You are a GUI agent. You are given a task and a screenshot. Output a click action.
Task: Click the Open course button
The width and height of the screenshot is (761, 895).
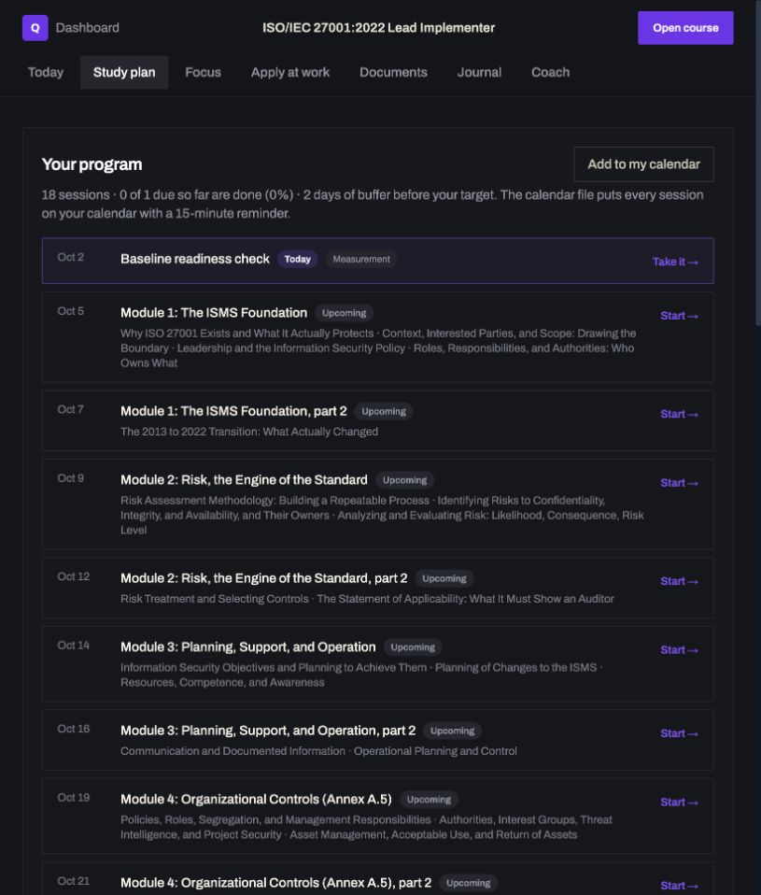click(x=685, y=28)
